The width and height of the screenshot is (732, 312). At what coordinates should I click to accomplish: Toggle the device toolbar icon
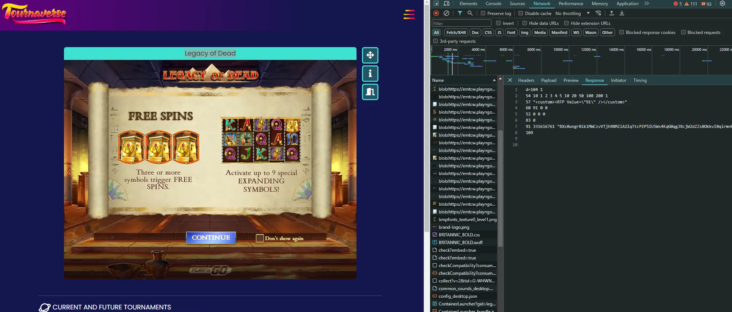pos(446,4)
